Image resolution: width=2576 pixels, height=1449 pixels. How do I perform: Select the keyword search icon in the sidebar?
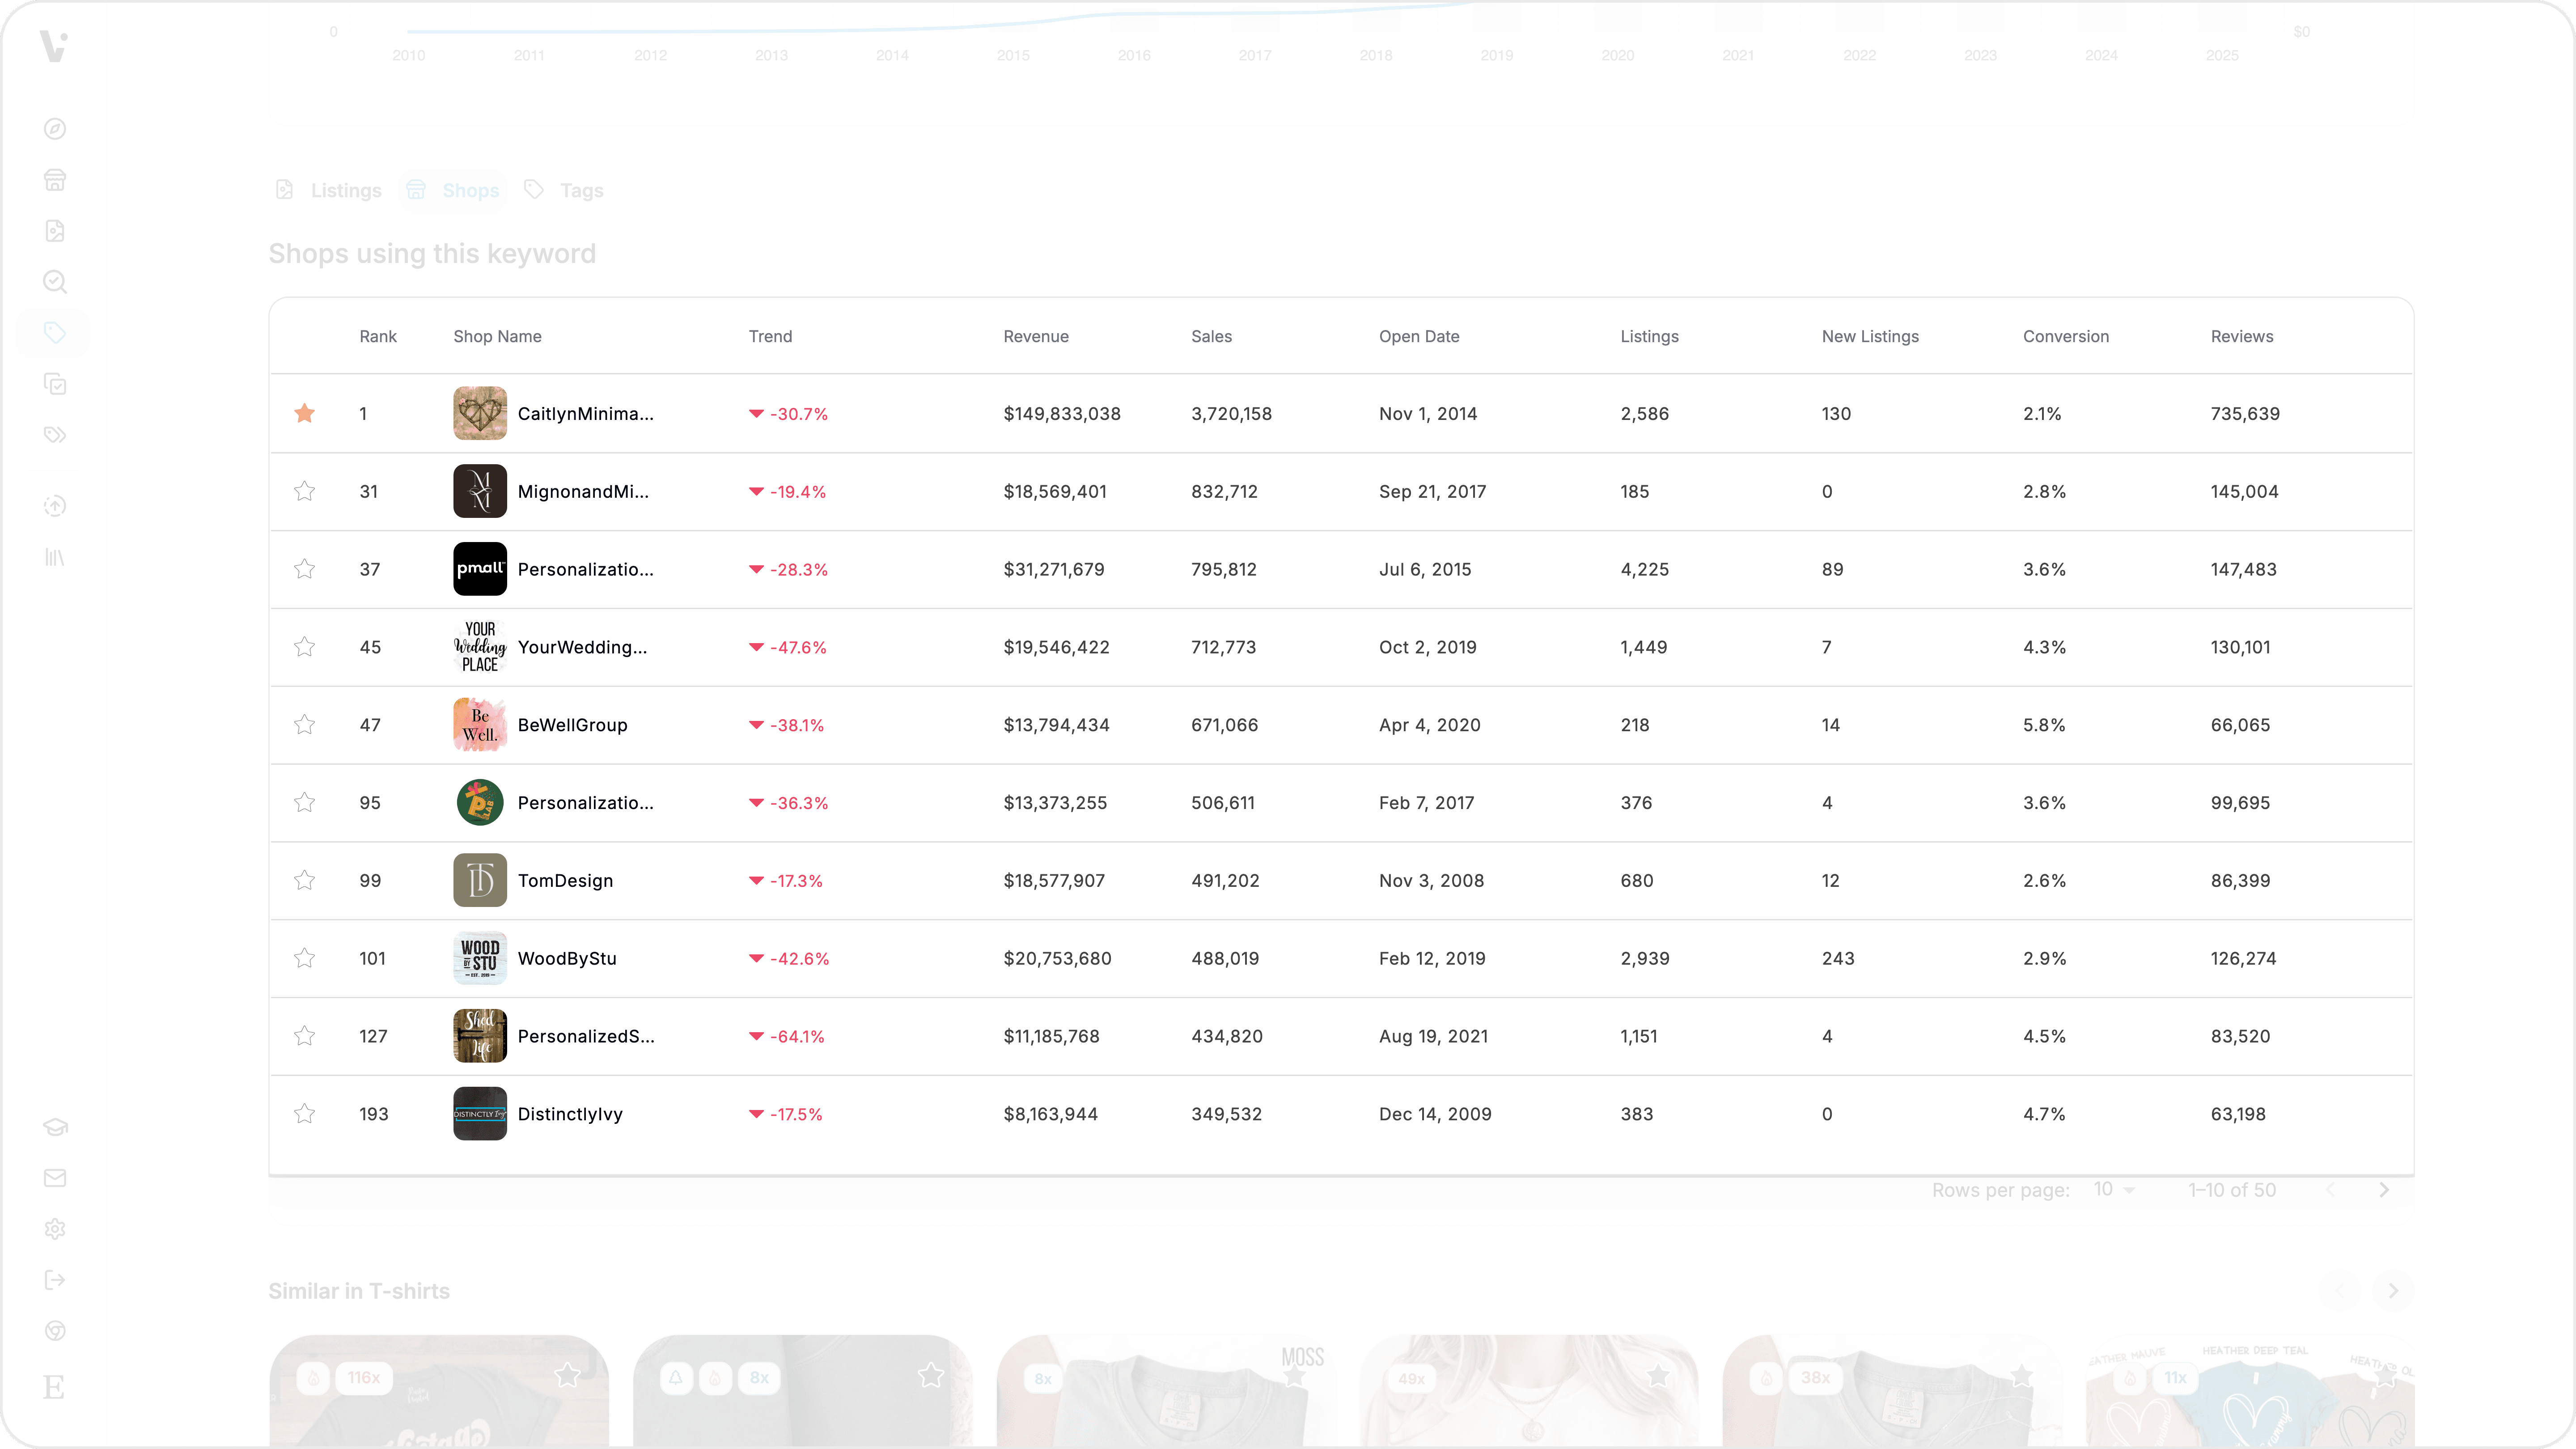55,283
